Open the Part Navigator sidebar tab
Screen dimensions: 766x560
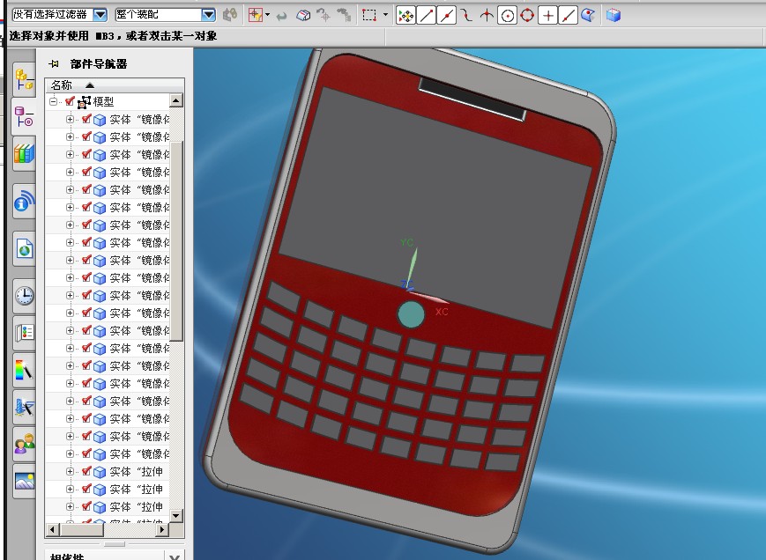click(24, 118)
